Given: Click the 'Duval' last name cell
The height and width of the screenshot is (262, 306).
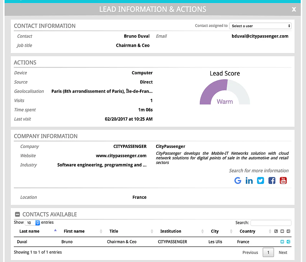Looking at the screenshot, I should coord(22,242).
